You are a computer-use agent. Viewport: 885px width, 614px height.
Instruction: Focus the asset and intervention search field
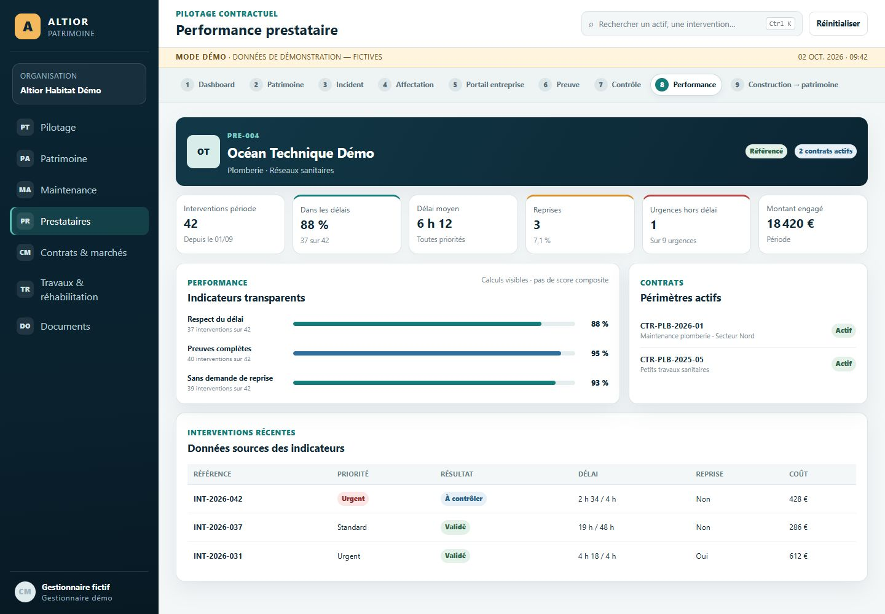[691, 24]
